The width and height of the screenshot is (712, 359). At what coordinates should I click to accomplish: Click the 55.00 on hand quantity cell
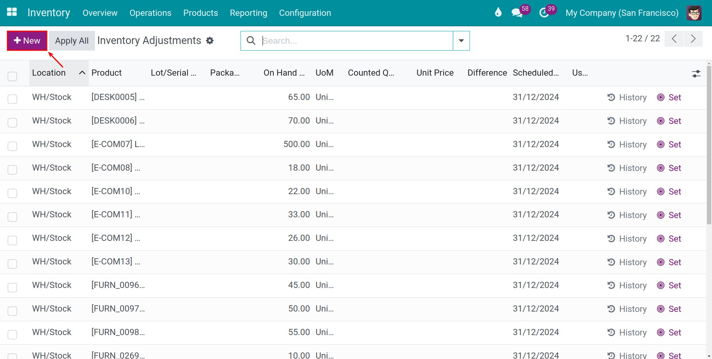(x=299, y=332)
